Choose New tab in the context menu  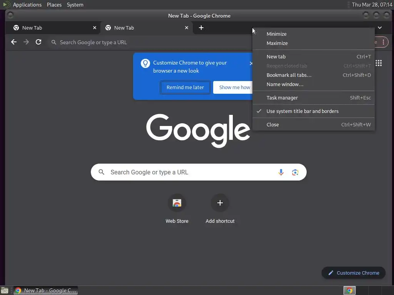[313, 57]
